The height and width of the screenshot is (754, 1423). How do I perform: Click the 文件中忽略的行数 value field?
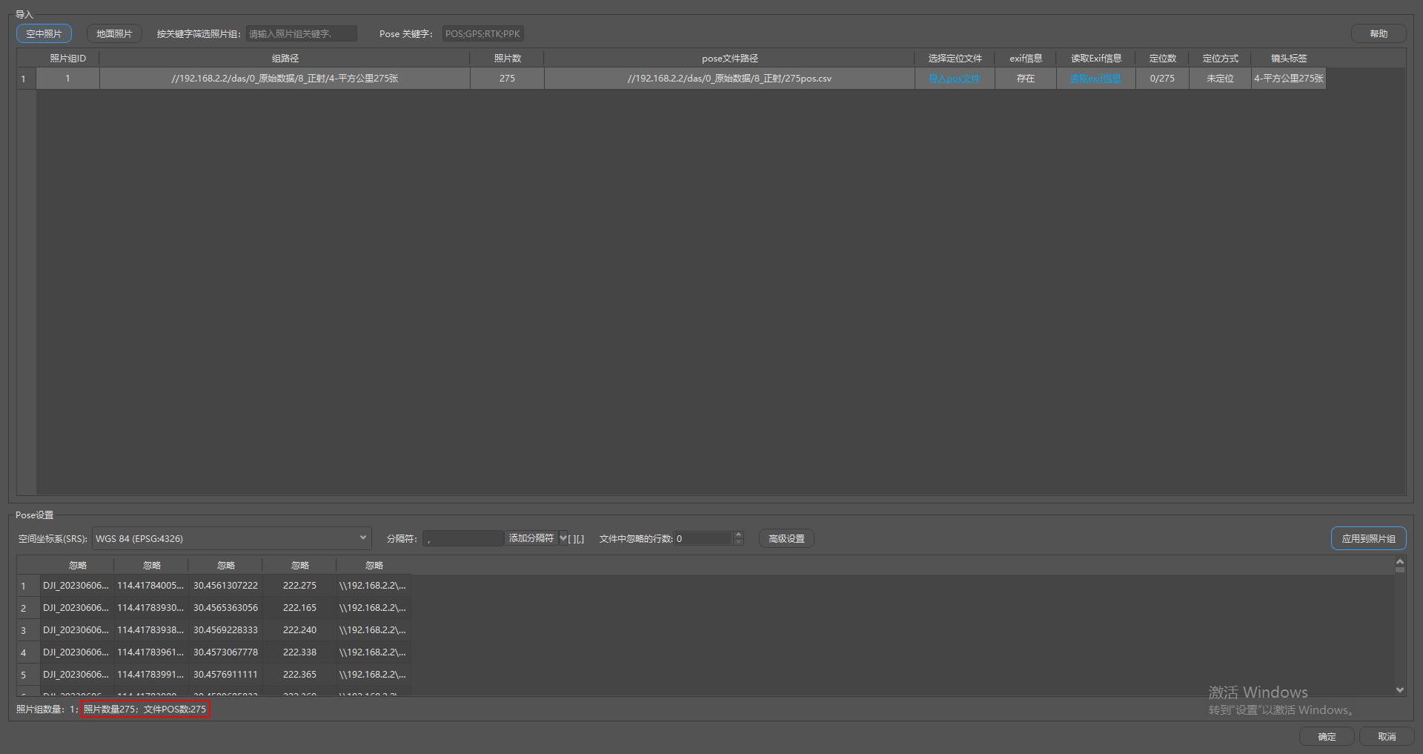pyautogui.click(x=703, y=538)
